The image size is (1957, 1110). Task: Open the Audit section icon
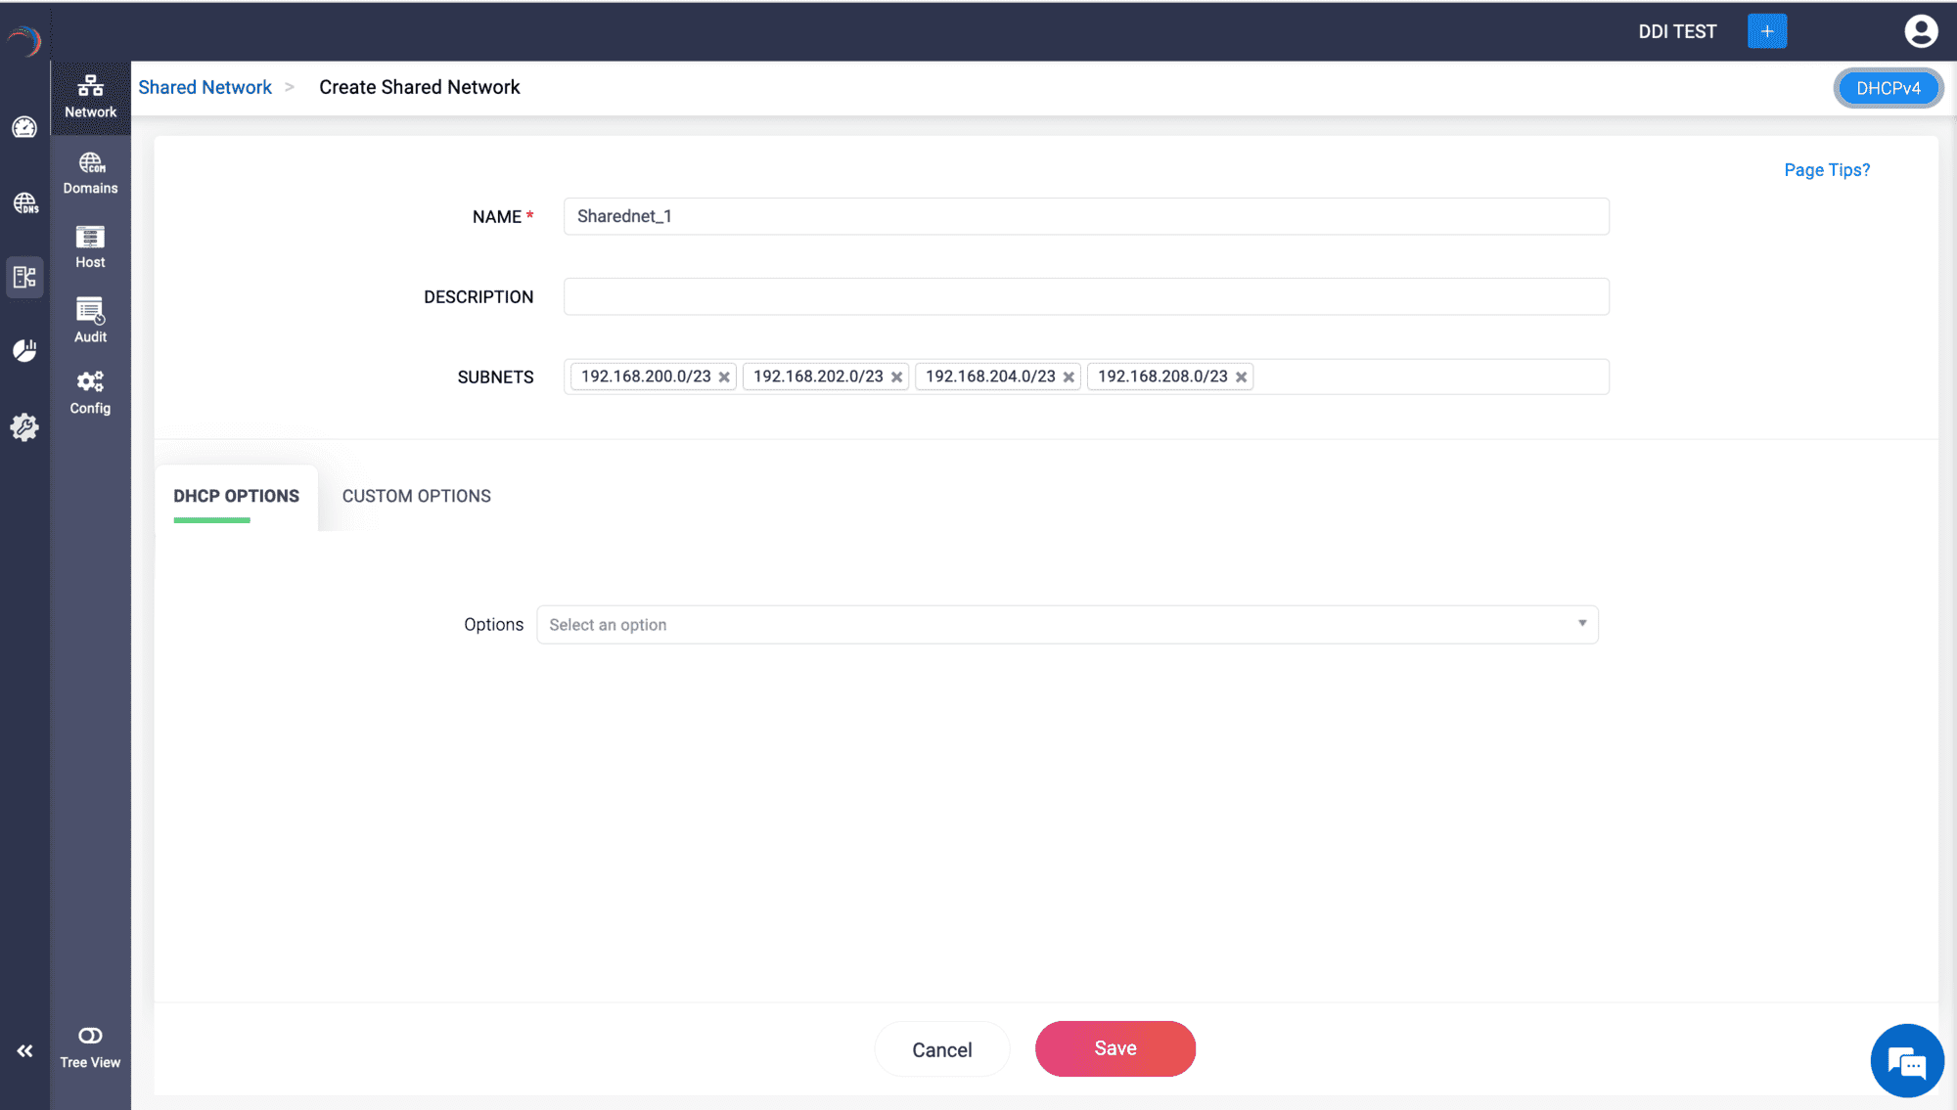tap(90, 320)
